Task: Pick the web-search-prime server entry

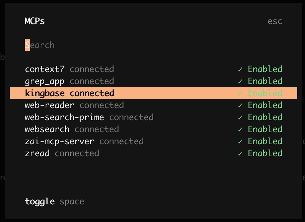Action: (x=64, y=117)
